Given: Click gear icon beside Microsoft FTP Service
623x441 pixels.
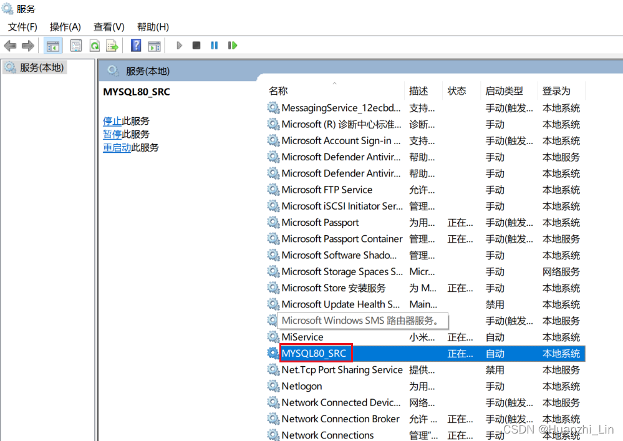Looking at the screenshot, I should point(273,190).
